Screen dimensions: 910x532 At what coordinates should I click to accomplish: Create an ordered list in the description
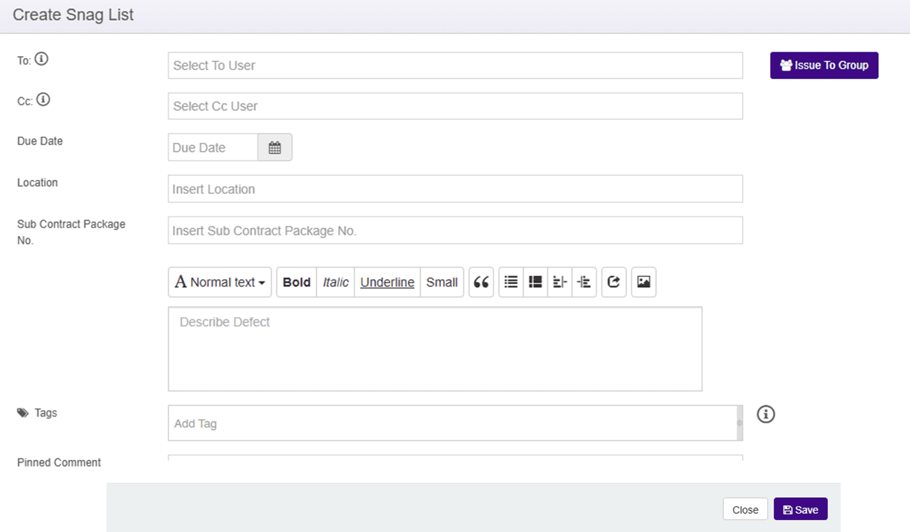pyautogui.click(x=535, y=281)
